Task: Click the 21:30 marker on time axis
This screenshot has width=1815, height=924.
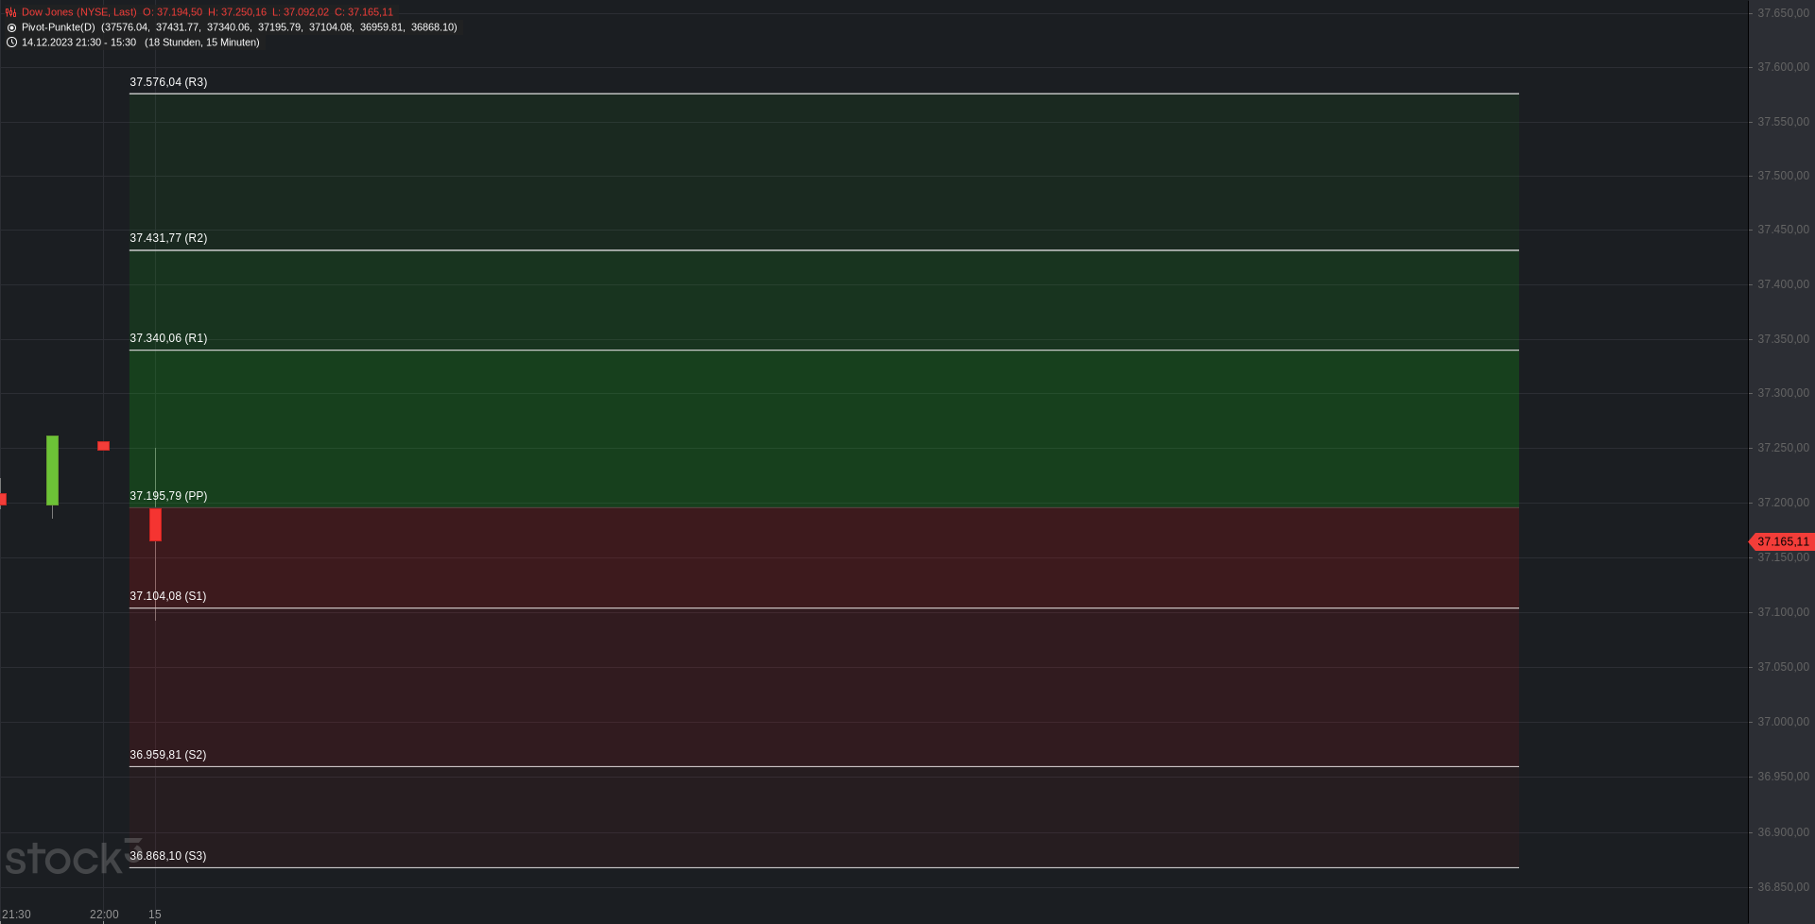Action: point(16,915)
